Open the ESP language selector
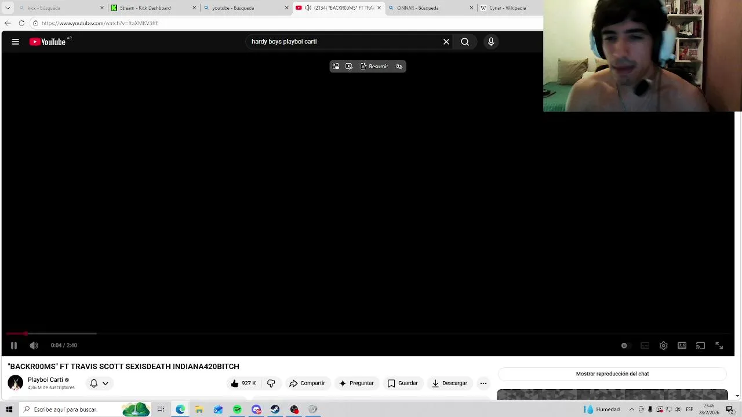Screen dimensions: 742x417 tap(689, 409)
